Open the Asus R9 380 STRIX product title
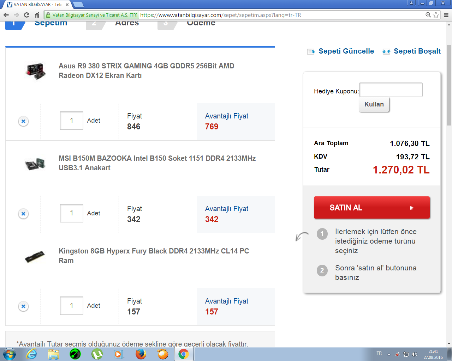The image size is (452, 361). pyautogui.click(x=146, y=71)
